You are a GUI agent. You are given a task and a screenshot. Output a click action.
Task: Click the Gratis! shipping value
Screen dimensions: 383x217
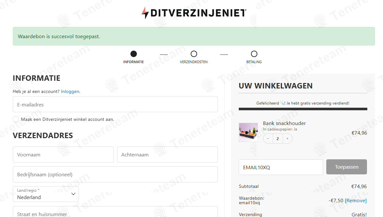(359, 214)
